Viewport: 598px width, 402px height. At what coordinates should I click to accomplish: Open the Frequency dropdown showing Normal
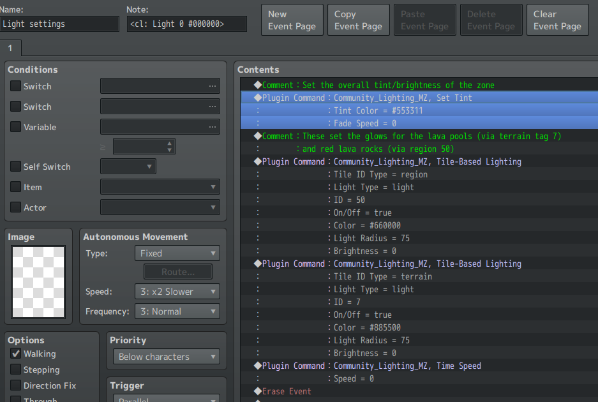click(x=177, y=311)
